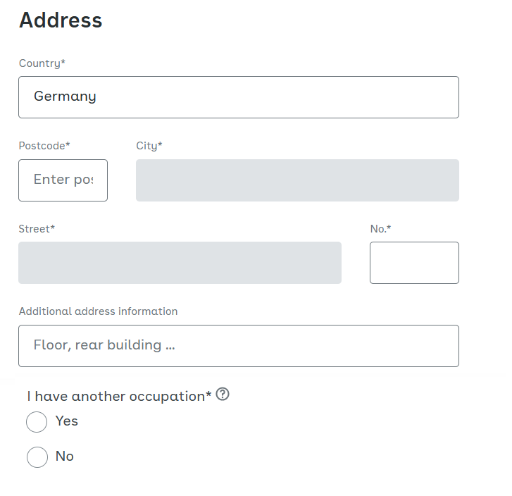Click the 'I have another occupation' question text
512x496 pixels.
119,397
